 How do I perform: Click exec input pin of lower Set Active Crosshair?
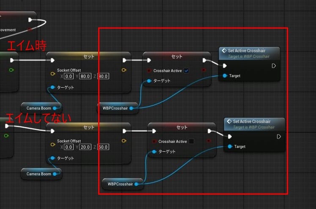(x=230, y=137)
